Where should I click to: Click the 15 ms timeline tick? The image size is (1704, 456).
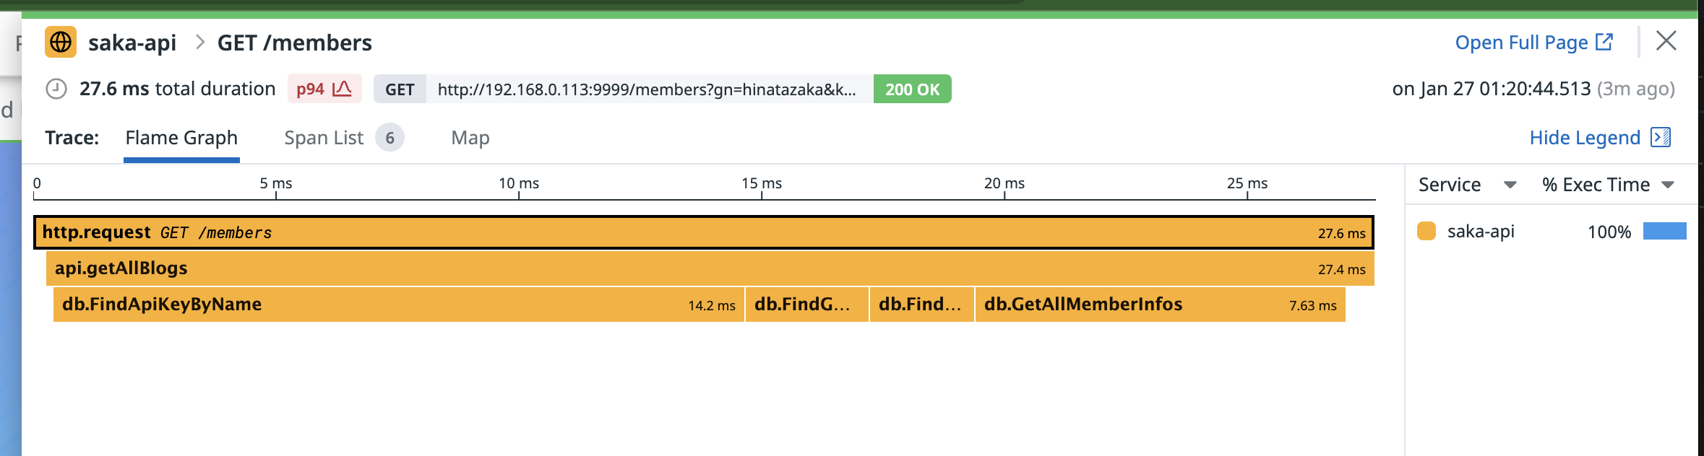point(762,183)
